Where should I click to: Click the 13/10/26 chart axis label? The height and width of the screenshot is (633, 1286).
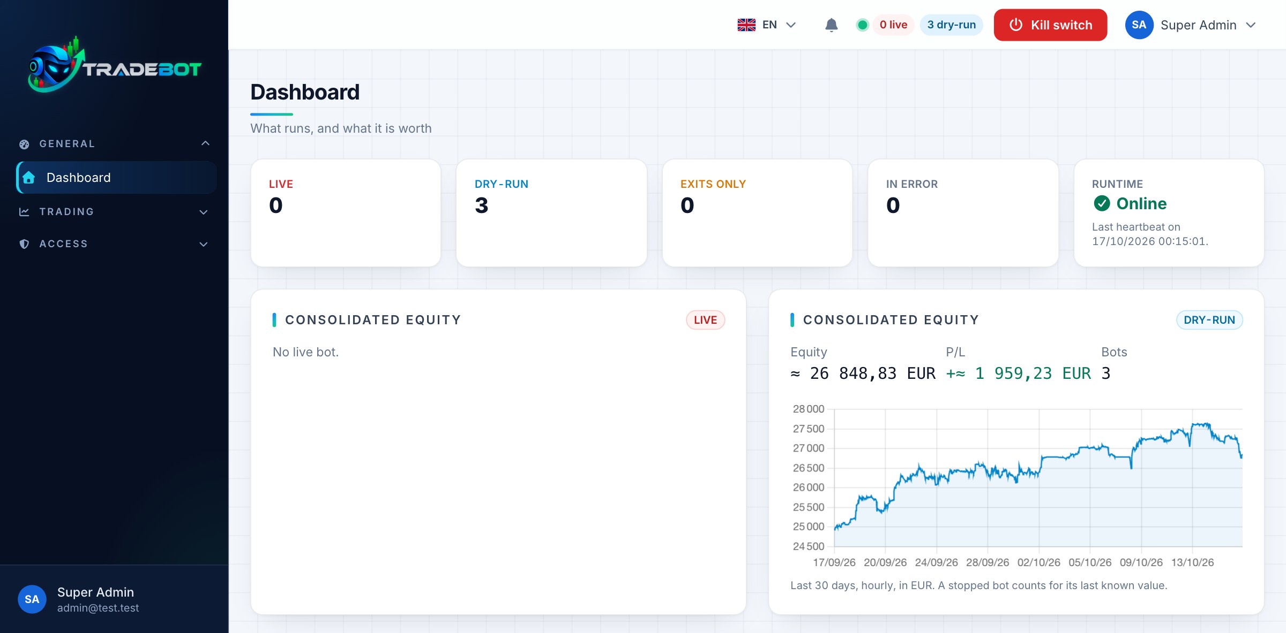[1192, 562]
